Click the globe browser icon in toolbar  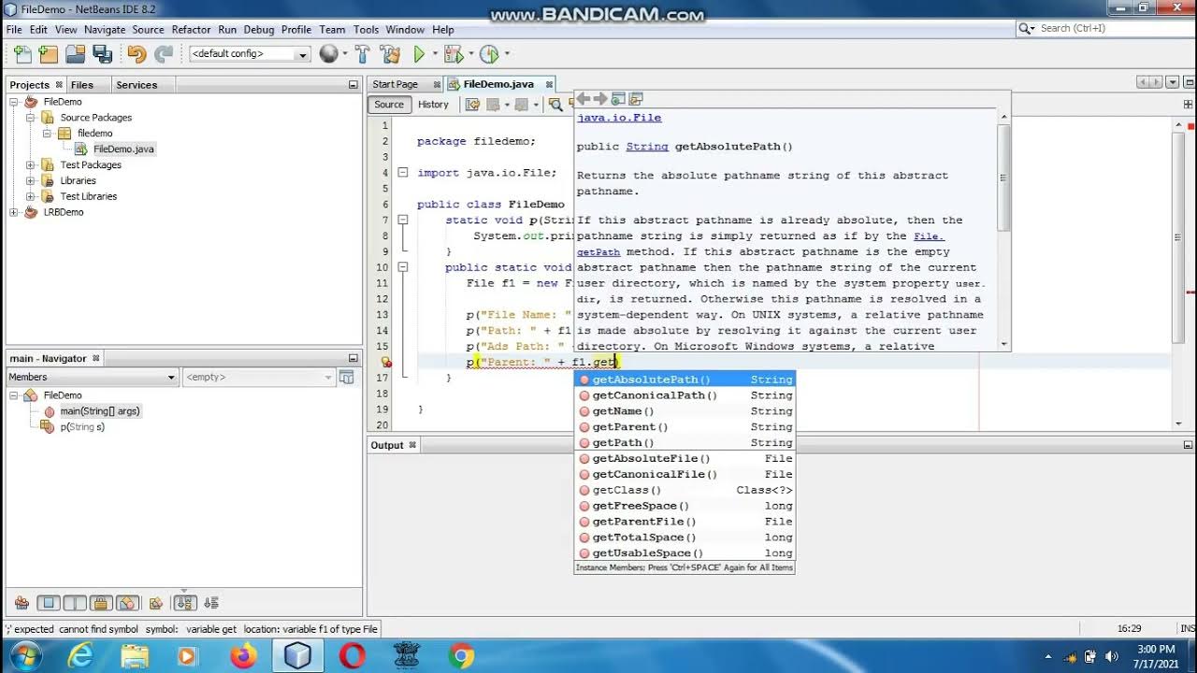328,54
